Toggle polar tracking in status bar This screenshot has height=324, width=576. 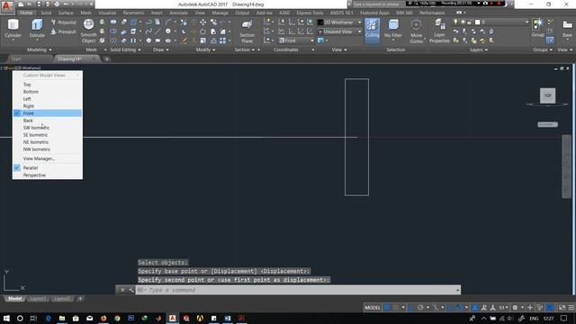[420, 308]
